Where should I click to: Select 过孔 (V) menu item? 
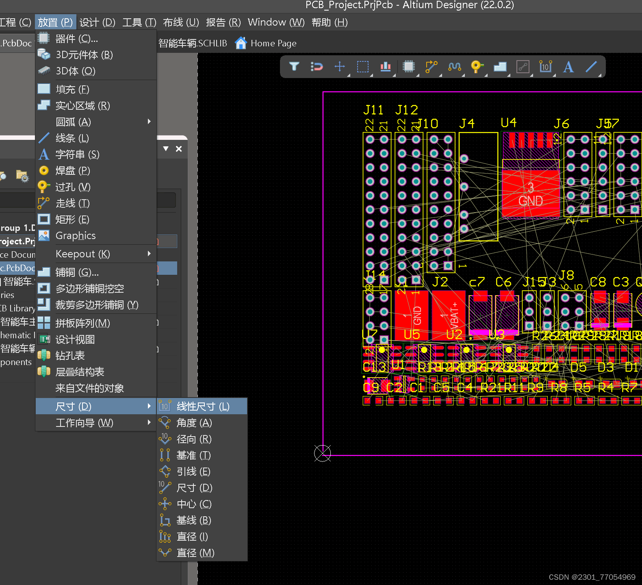coord(96,187)
